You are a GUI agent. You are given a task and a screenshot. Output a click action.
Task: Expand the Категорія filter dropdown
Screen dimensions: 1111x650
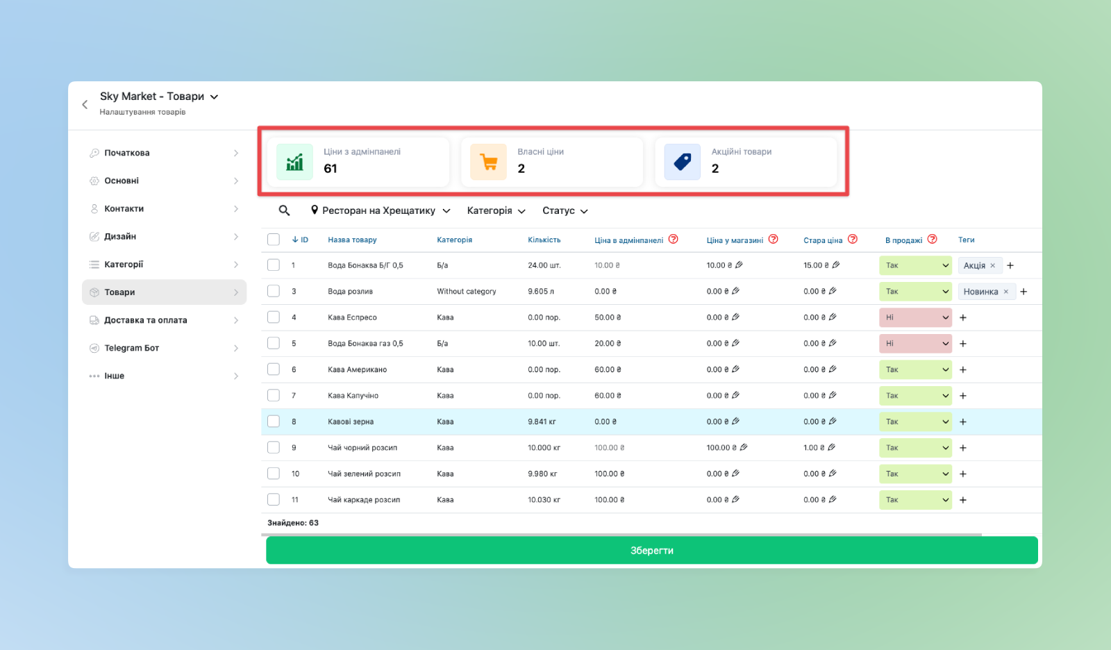tap(496, 210)
